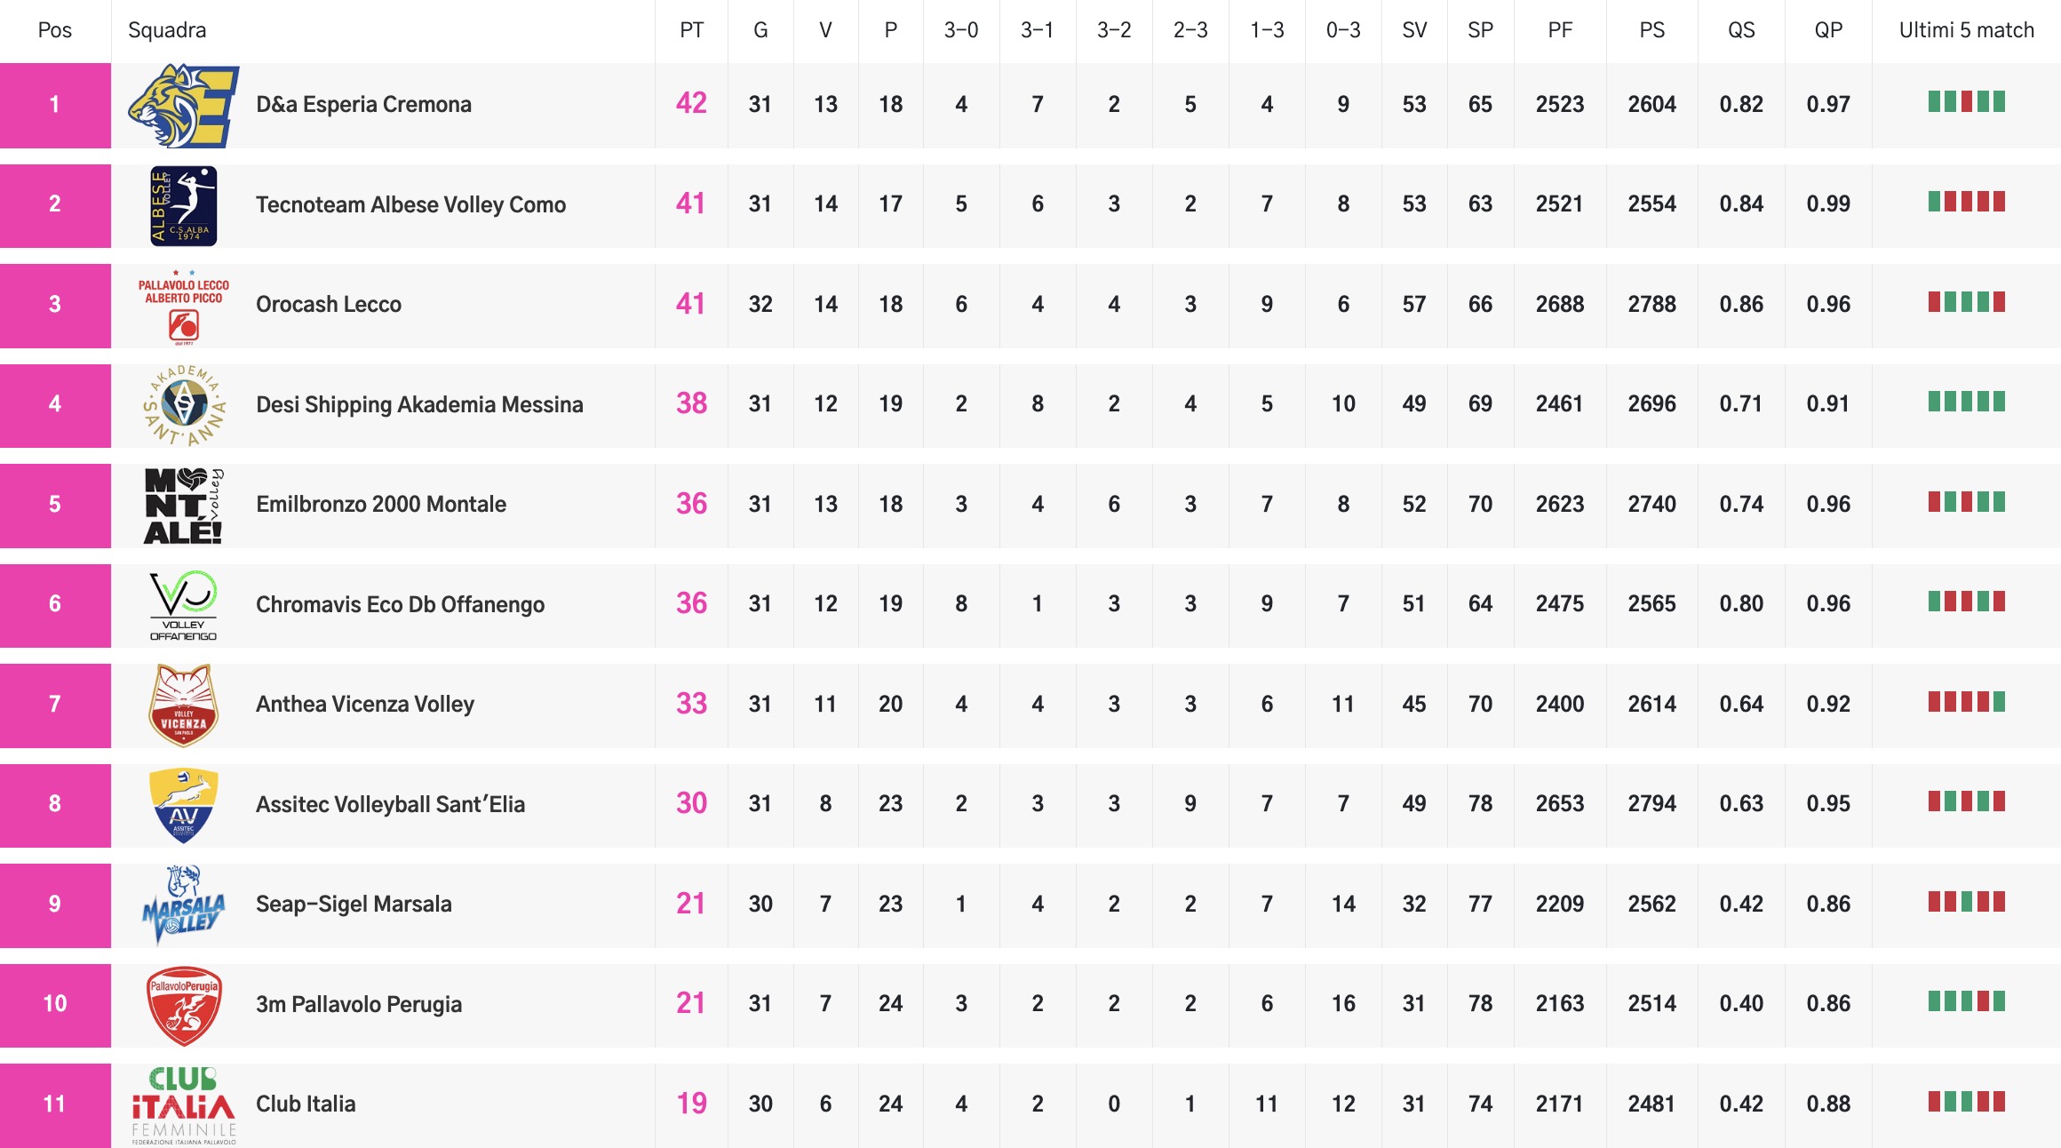The image size is (2061, 1148).
Task: Open Emilbronzo 2000 Montale team link
Action: pyautogui.click(x=381, y=505)
